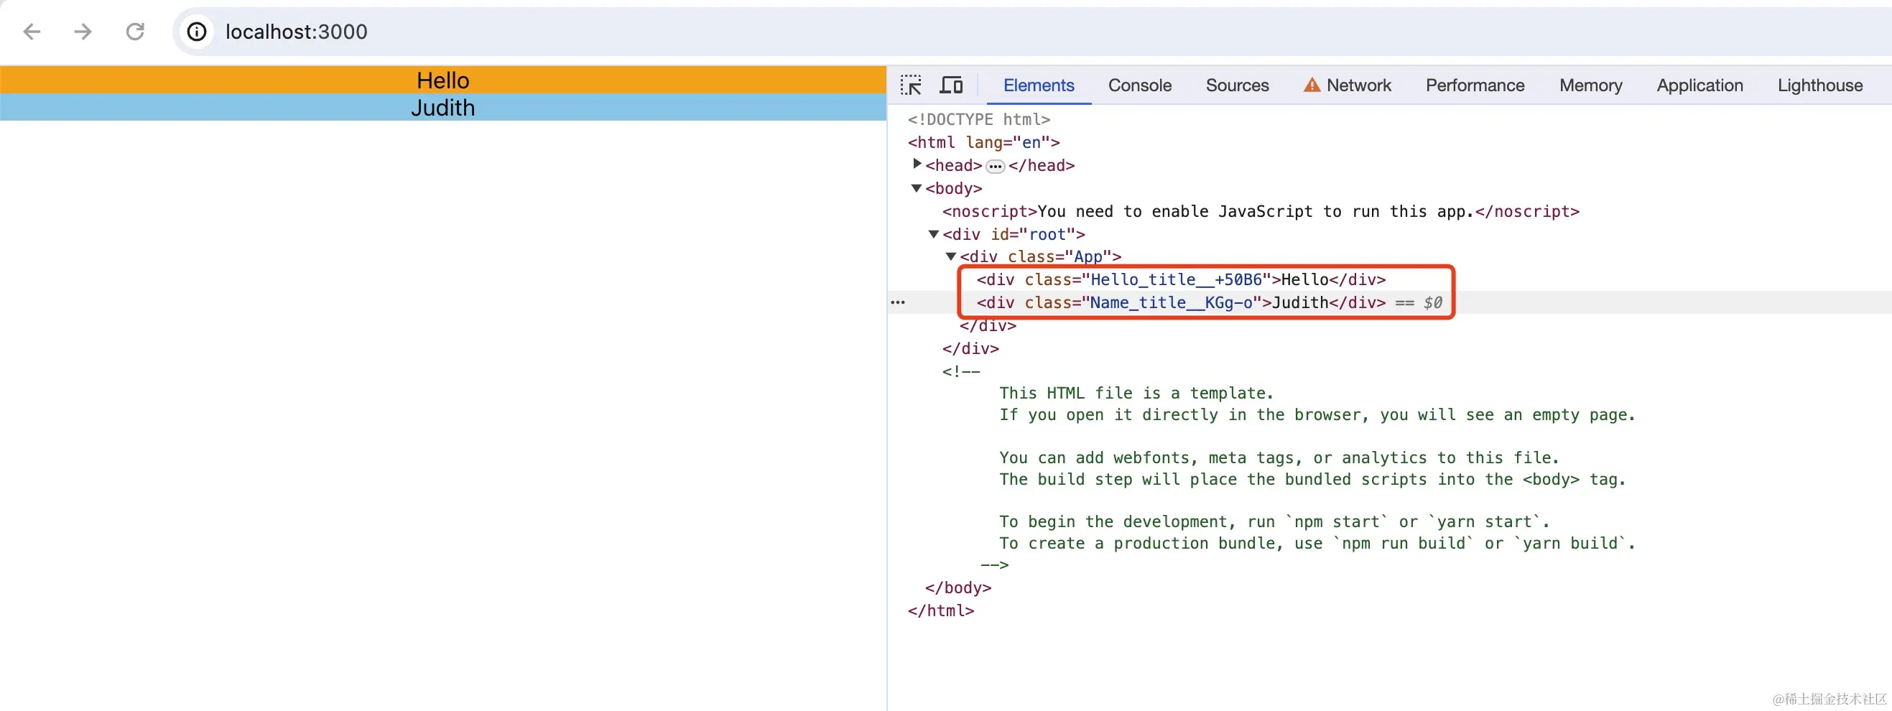The image size is (1892, 711).
Task: View site information icon in address bar
Action: coord(197,32)
